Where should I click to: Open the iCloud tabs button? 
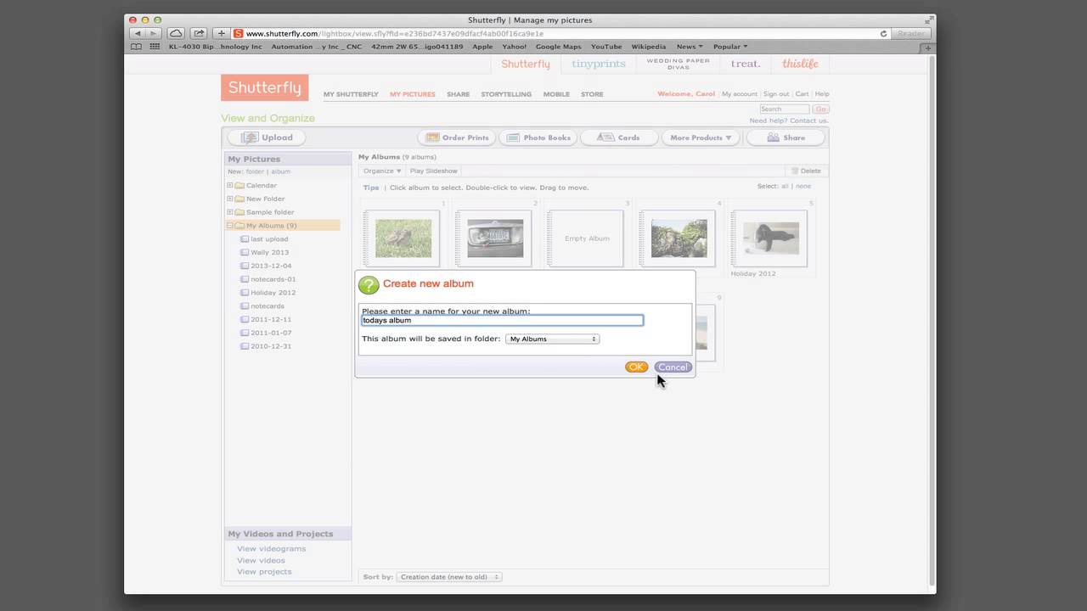tap(175, 34)
